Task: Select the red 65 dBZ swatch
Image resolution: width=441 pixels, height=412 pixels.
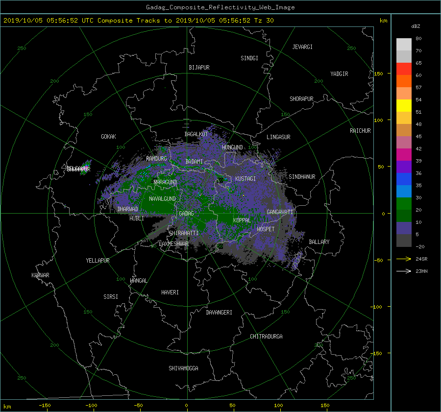Action: click(404, 69)
